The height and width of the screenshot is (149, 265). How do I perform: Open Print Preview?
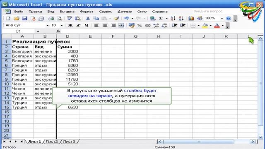point(59,18)
